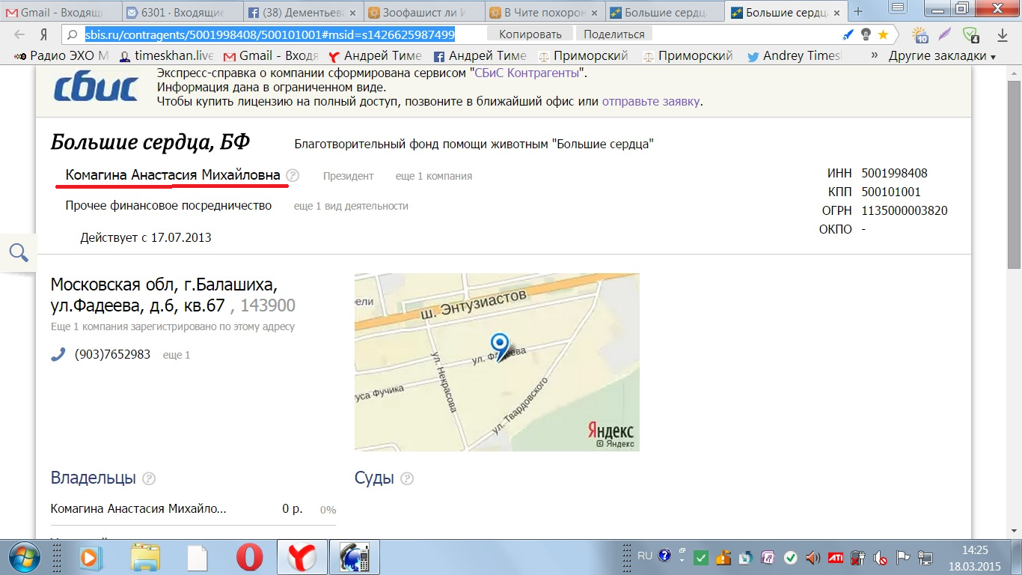The height and width of the screenshot is (575, 1022).
Task: Go back with the browser back arrow
Action: 19,34
